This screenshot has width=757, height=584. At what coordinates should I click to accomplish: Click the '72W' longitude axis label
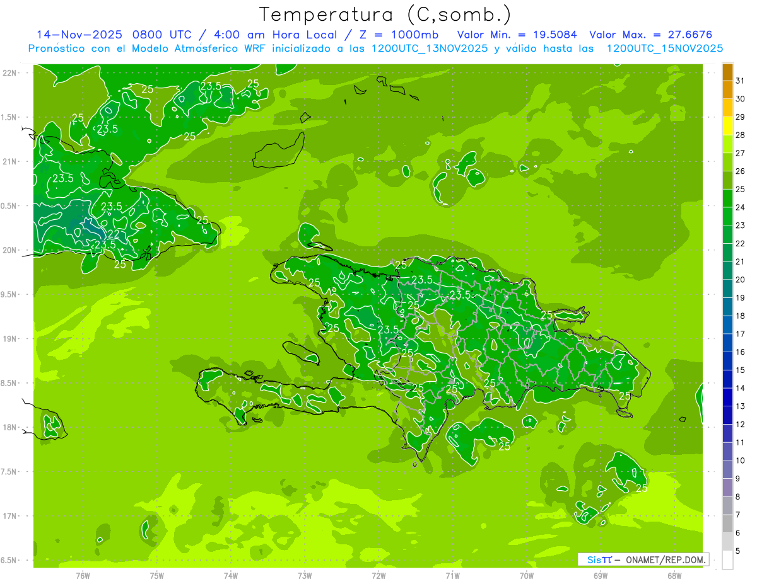point(378,576)
